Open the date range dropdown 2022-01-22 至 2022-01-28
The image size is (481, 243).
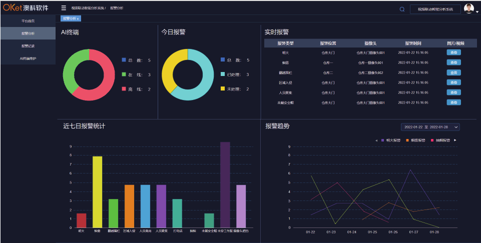[430, 127]
